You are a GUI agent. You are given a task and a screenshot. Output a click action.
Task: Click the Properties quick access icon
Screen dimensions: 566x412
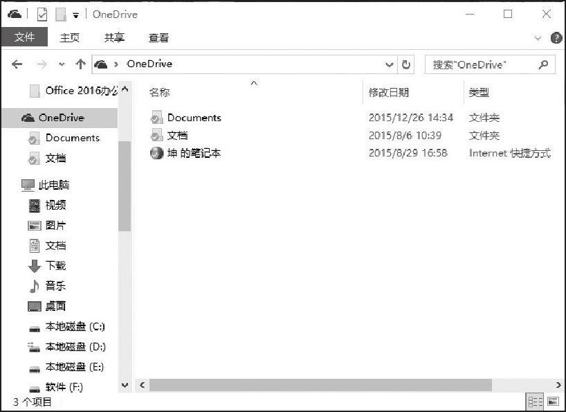pyautogui.click(x=42, y=15)
